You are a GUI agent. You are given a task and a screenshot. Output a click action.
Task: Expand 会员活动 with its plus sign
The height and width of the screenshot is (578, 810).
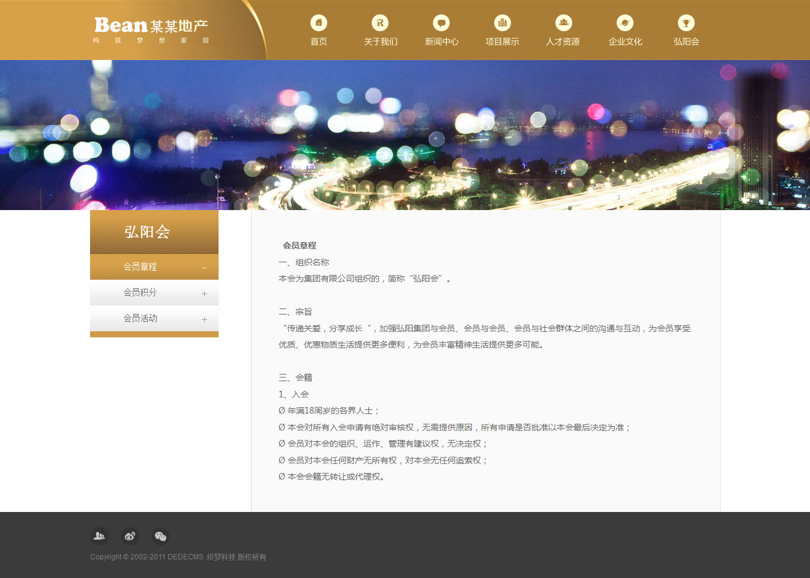[204, 319]
